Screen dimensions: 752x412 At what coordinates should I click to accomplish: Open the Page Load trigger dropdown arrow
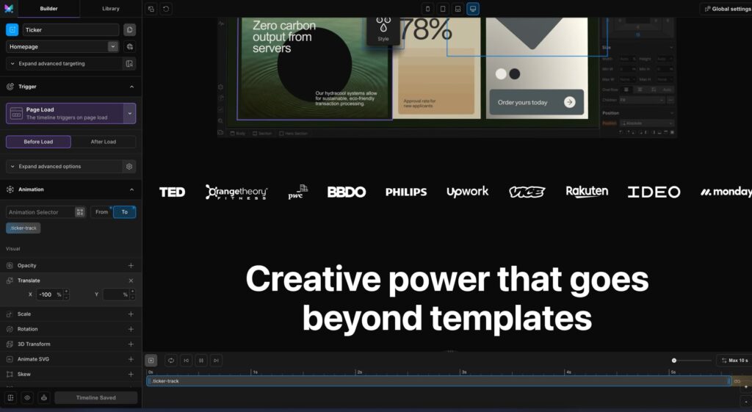(x=129, y=114)
